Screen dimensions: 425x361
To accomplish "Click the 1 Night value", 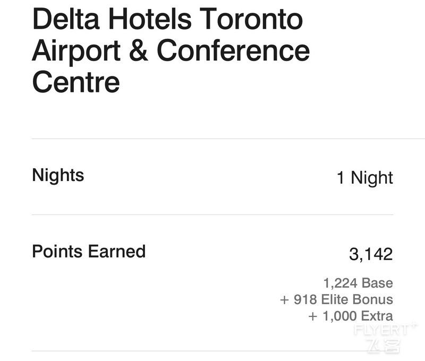I will 365,178.
